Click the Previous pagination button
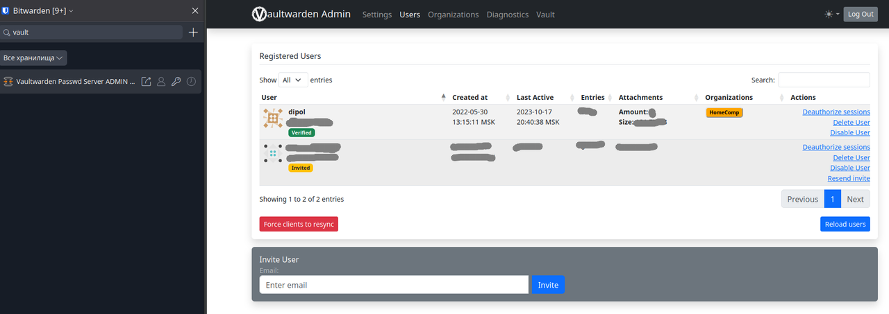The height and width of the screenshot is (314, 889). (803, 199)
